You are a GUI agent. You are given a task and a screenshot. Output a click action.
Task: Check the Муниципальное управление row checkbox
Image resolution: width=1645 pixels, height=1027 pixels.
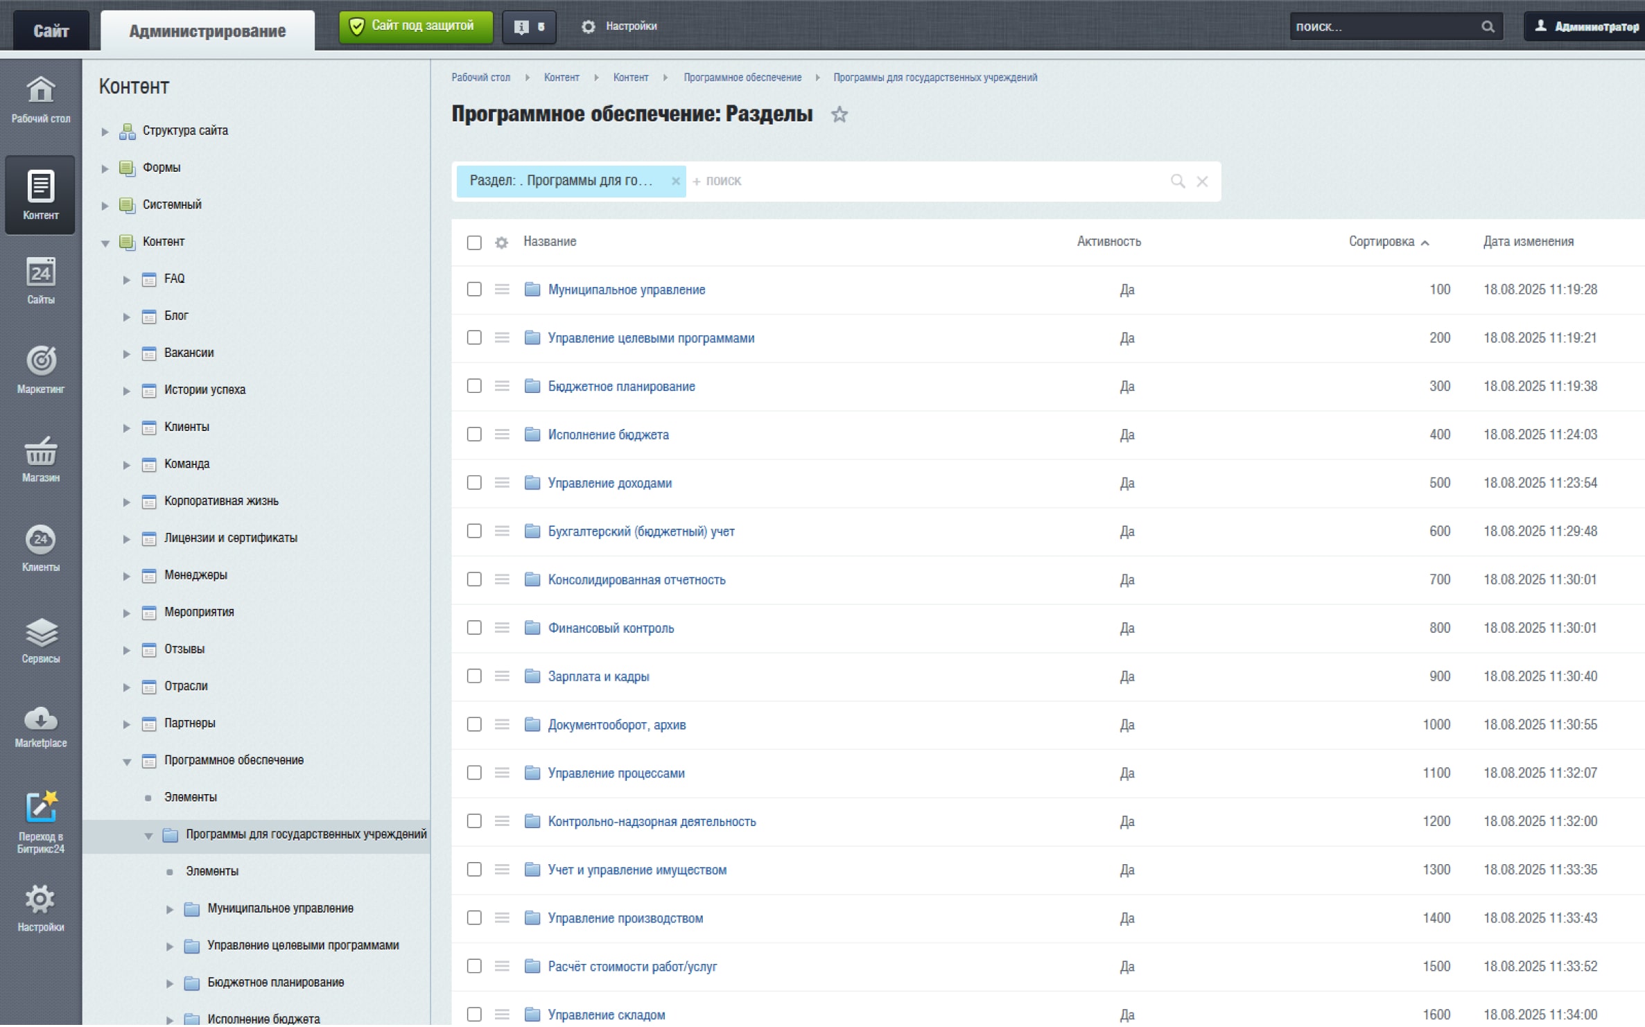(x=474, y=290)
